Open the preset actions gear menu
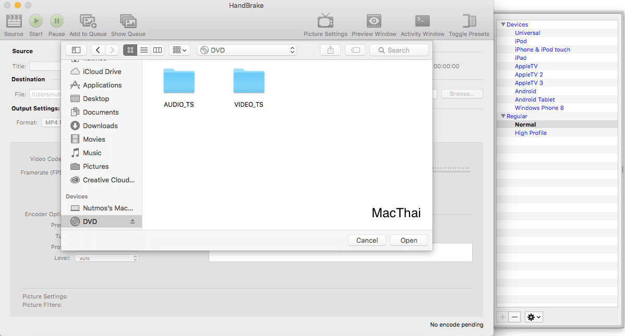625x336 pixels. (x=533, y=317)
